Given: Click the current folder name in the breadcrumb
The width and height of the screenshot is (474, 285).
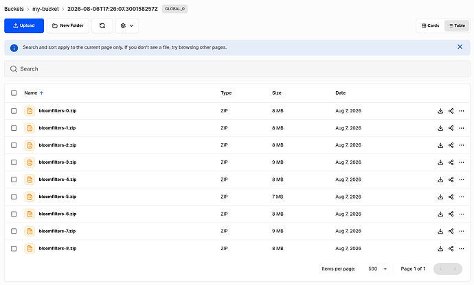Looking at the screenshot, I should tap(113, 9).
